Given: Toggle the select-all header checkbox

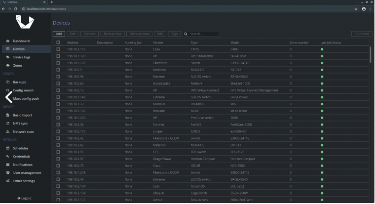Looking at the screenshot, I should coord(58,42).
